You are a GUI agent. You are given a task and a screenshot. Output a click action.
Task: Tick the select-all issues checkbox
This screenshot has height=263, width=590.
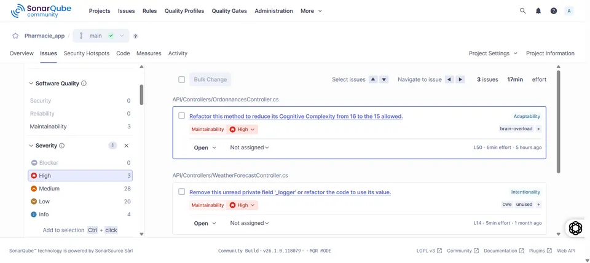point(181,79)
